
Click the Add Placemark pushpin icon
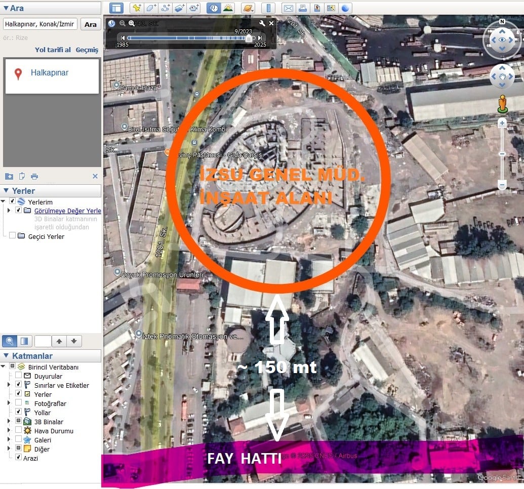[x=136, y=8]
